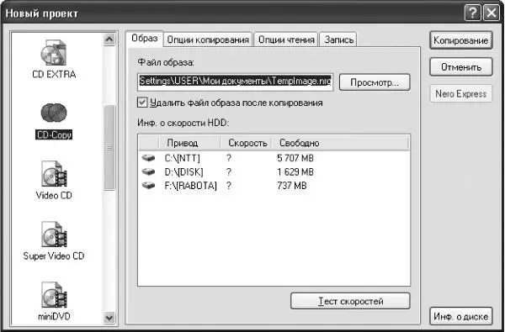
Task: Click the Файл образа path field
Action: (235, 82)
